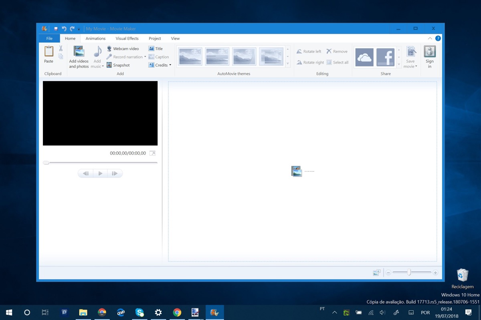481x320 pixels.
Task: Collapse the ribbon with the chevron
Action: [x=430, y=38]
